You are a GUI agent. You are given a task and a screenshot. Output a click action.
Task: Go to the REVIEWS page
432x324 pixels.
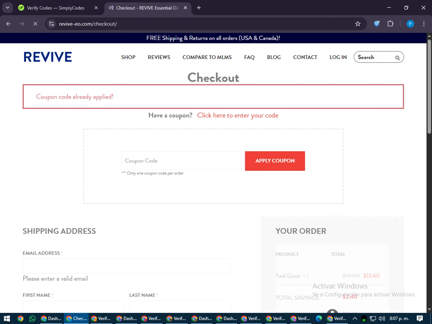(159, 57)
